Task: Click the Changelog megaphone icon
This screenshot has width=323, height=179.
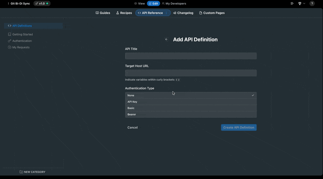Action: [175, 13]
